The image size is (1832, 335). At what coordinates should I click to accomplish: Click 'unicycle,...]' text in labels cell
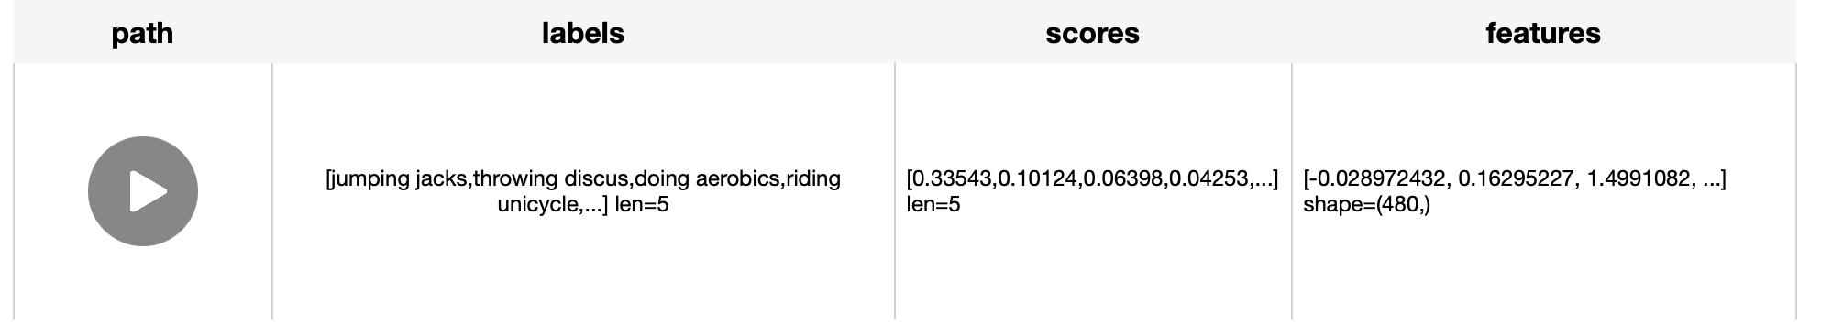click(552, 204)
